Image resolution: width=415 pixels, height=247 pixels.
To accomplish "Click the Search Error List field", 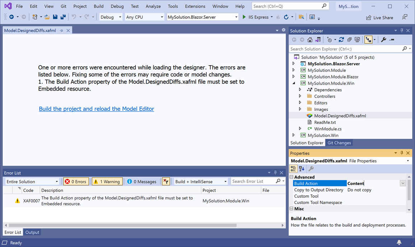I will pos(253,181).
